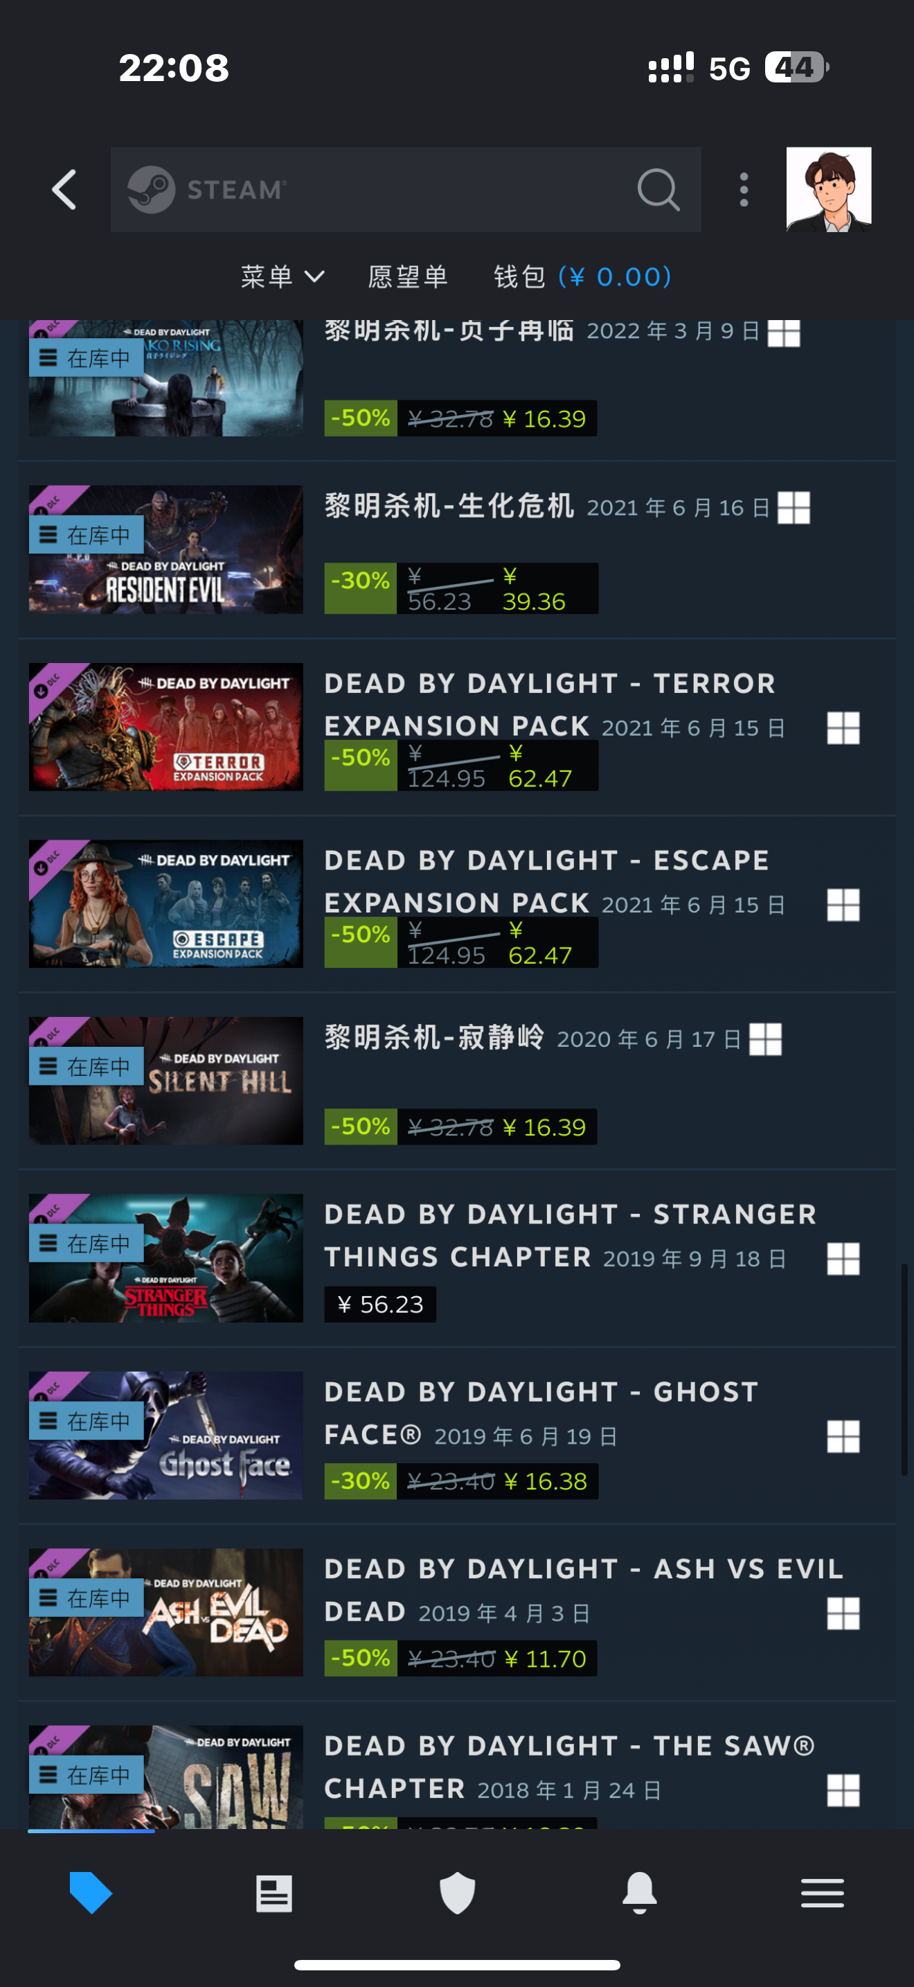Open the Steam Guard shield icon

(457, 1893)
